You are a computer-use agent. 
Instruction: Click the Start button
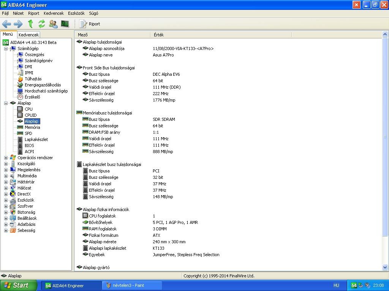click(x=19, y=285)
